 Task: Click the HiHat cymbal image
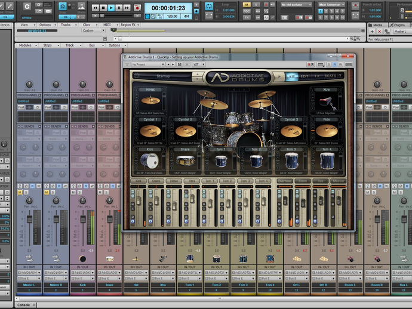coord(150,100)
